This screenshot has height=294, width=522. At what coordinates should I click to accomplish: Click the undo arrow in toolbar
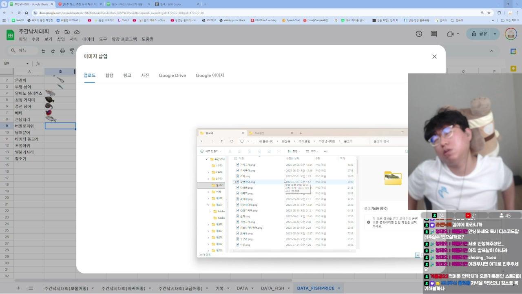44,51
